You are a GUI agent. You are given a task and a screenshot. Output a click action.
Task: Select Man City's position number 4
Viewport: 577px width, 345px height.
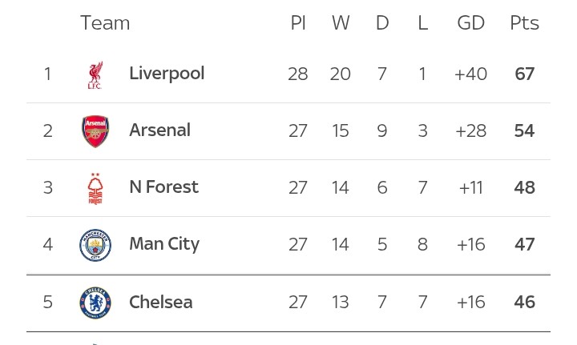tap(48, 245)
